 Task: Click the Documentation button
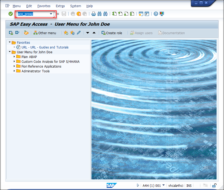tap(171, 33)
